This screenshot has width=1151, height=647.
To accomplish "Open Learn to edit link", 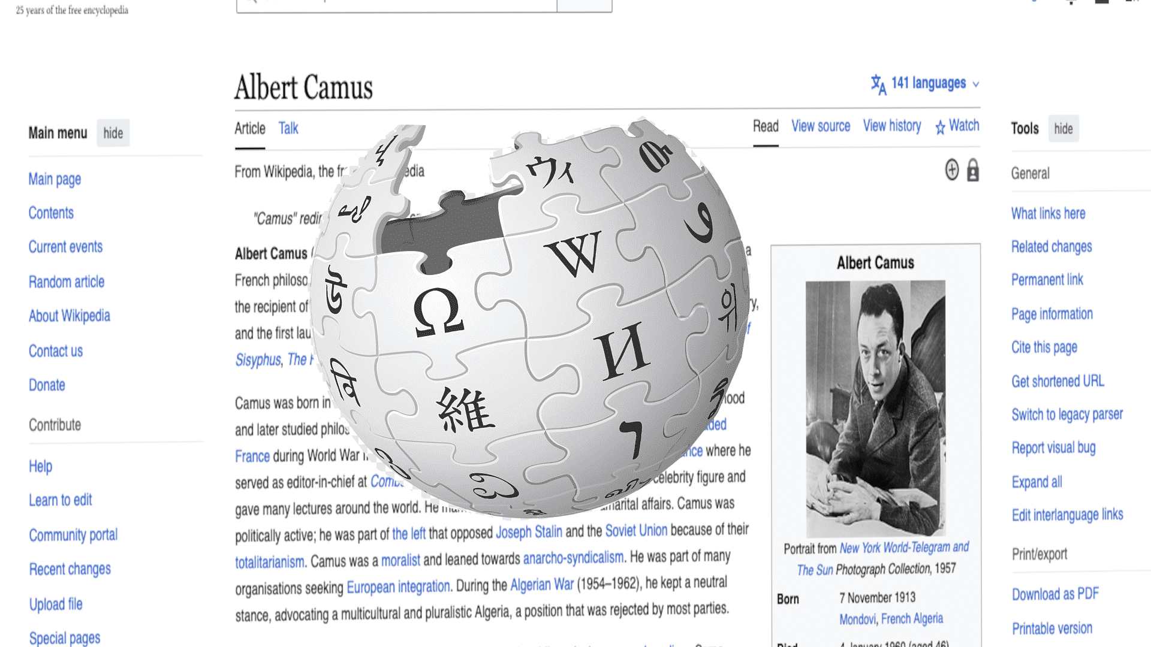I will point(61,500).
